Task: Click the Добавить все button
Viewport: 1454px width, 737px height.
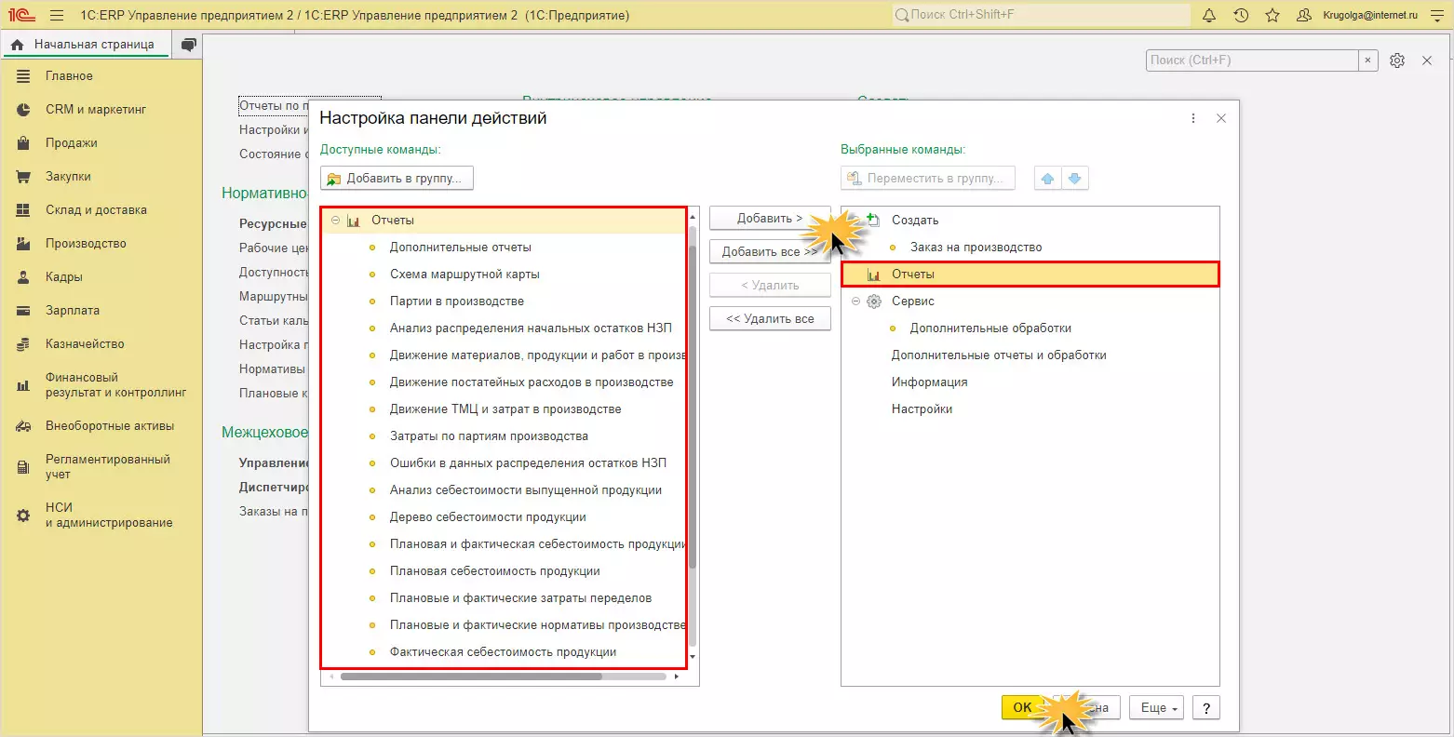Action: coord(770,252)
